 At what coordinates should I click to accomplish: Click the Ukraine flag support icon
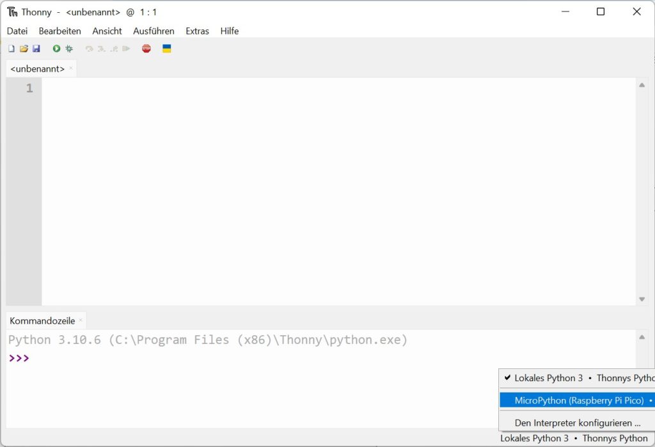pyautogui.click(x=167, y=49)
